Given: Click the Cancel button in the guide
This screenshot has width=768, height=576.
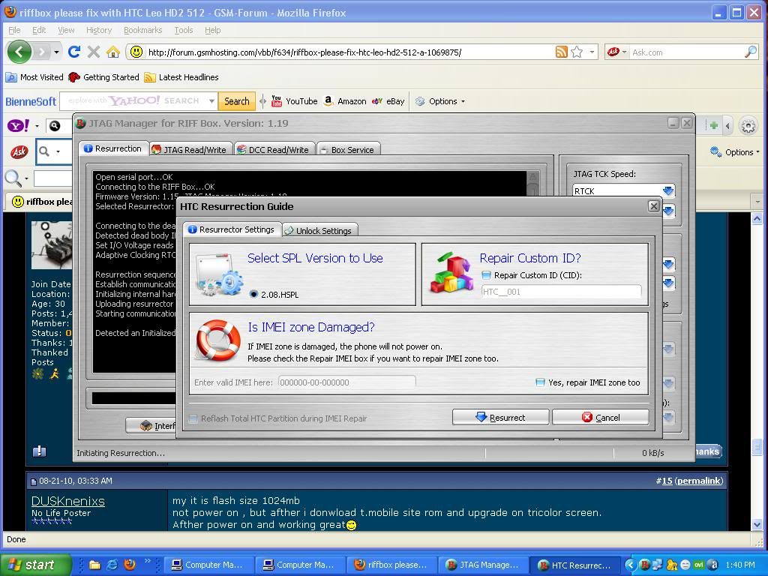Looking at the screenshot, I should pyautogui.click(x=601, y=417).
